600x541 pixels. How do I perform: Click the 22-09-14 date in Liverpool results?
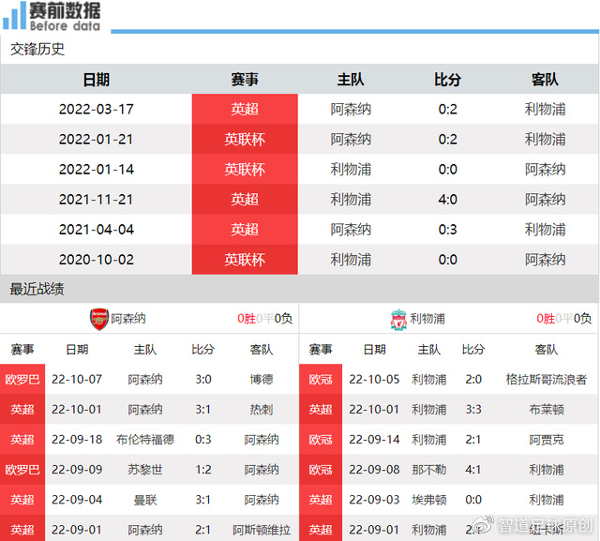tap(374, 440)
